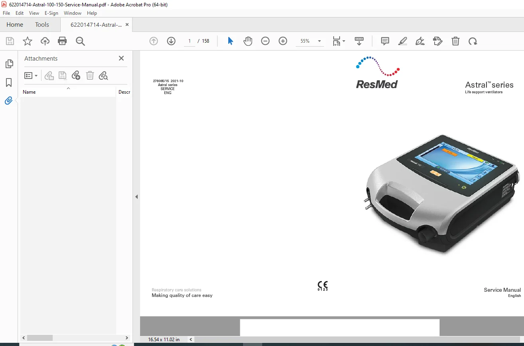Search attachments with paperclip magnifier icon
The image size is (524, 346).
103,75
